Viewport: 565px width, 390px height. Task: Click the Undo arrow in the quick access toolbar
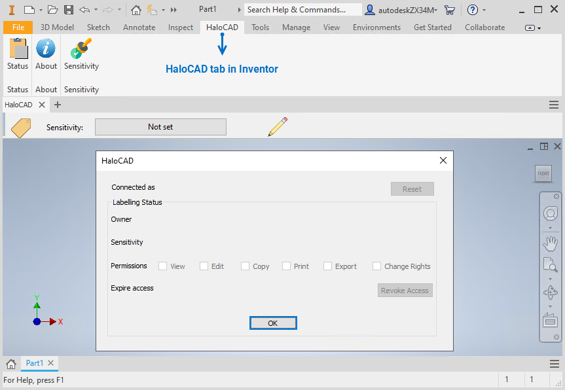point(84,9)
